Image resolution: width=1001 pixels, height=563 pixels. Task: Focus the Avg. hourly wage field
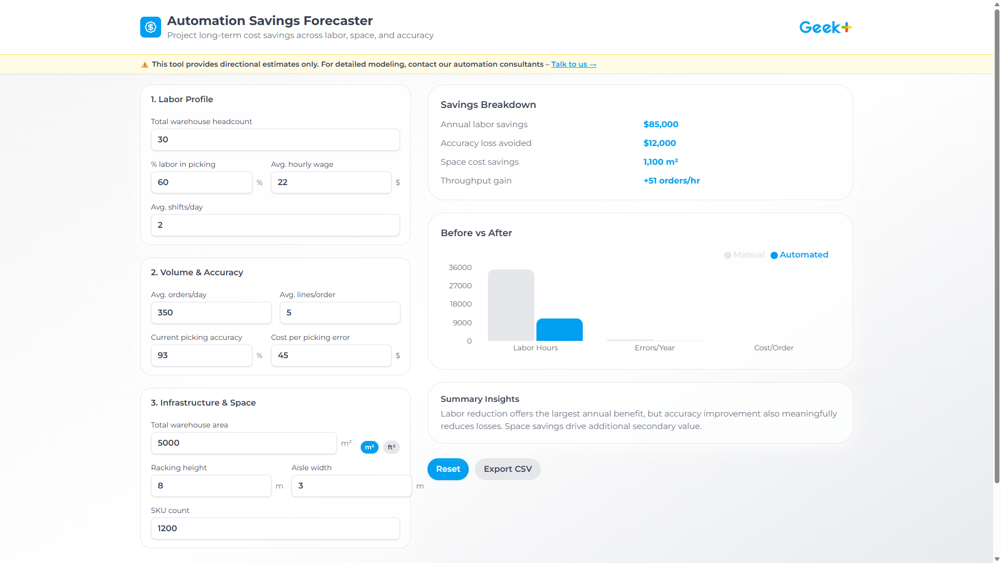331,182
